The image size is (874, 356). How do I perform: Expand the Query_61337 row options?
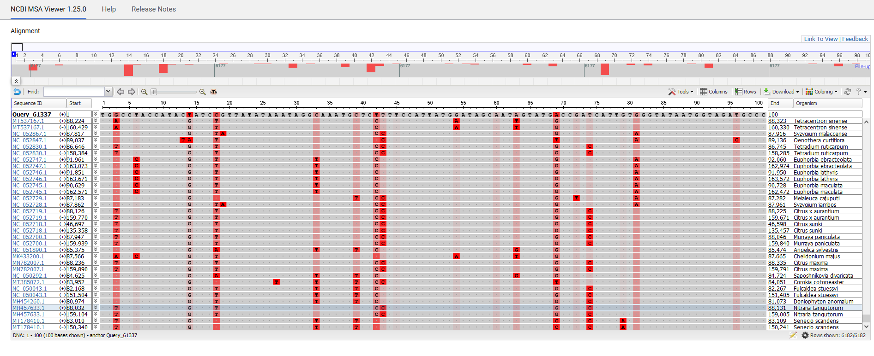pos(96,114)
